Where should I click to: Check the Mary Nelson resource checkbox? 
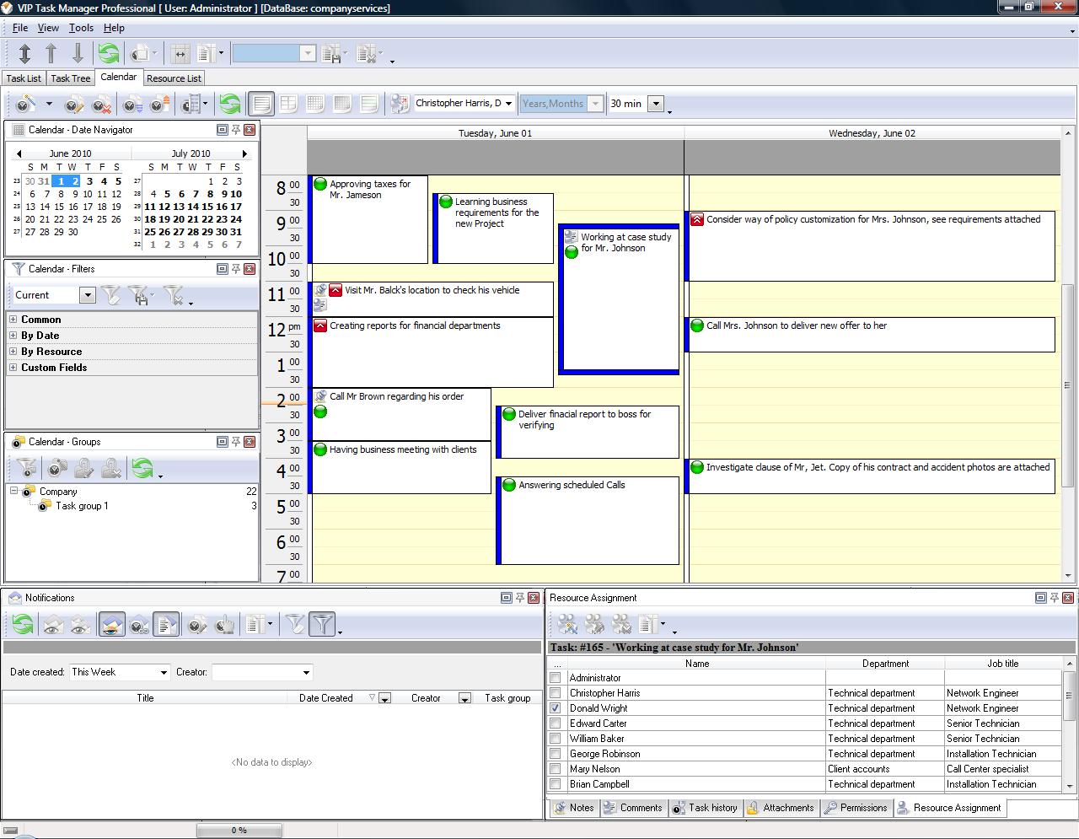pos(555,769)
